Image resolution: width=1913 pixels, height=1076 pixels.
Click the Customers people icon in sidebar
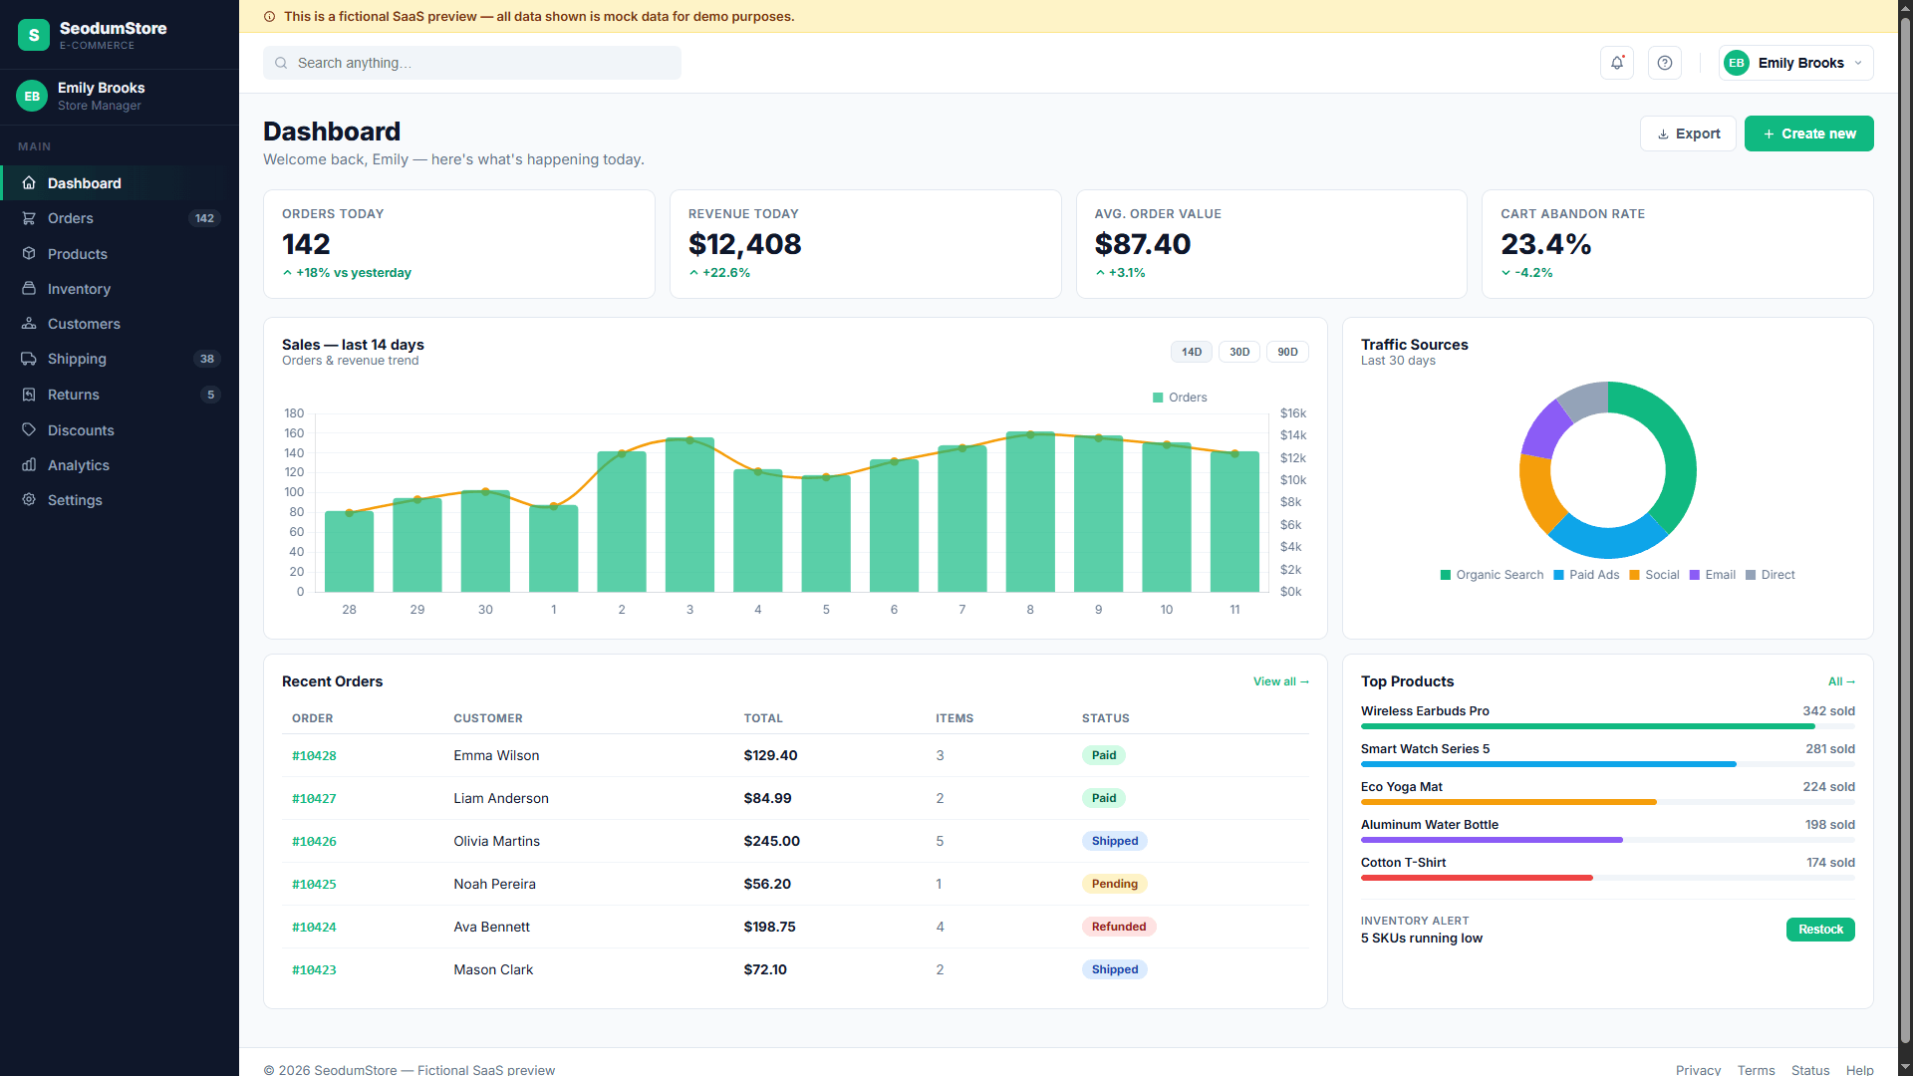tap(29, 324)
